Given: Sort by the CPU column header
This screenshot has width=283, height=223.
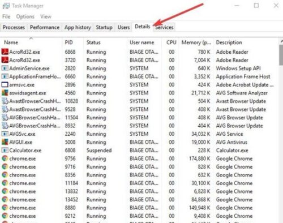Looking at the screenshot, I should [x=171, y=42].
